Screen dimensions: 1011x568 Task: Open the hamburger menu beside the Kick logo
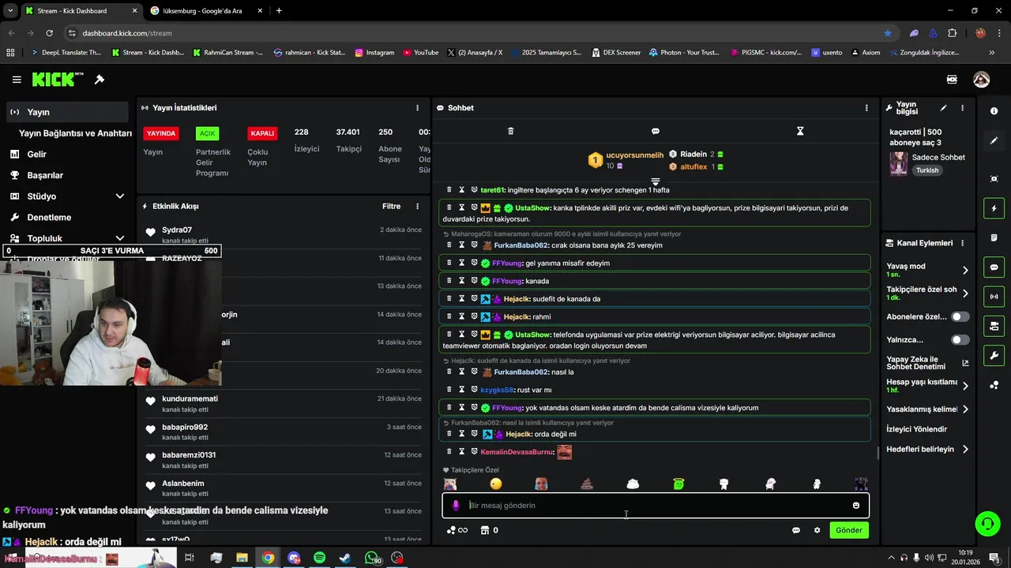17,80
